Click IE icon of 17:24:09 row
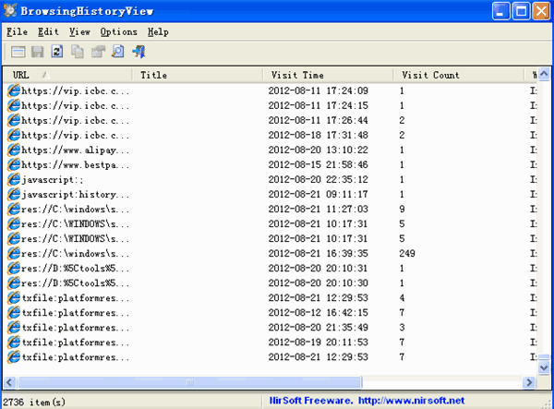The height and width of the screenshot is (409, 554). coord(14,90)
